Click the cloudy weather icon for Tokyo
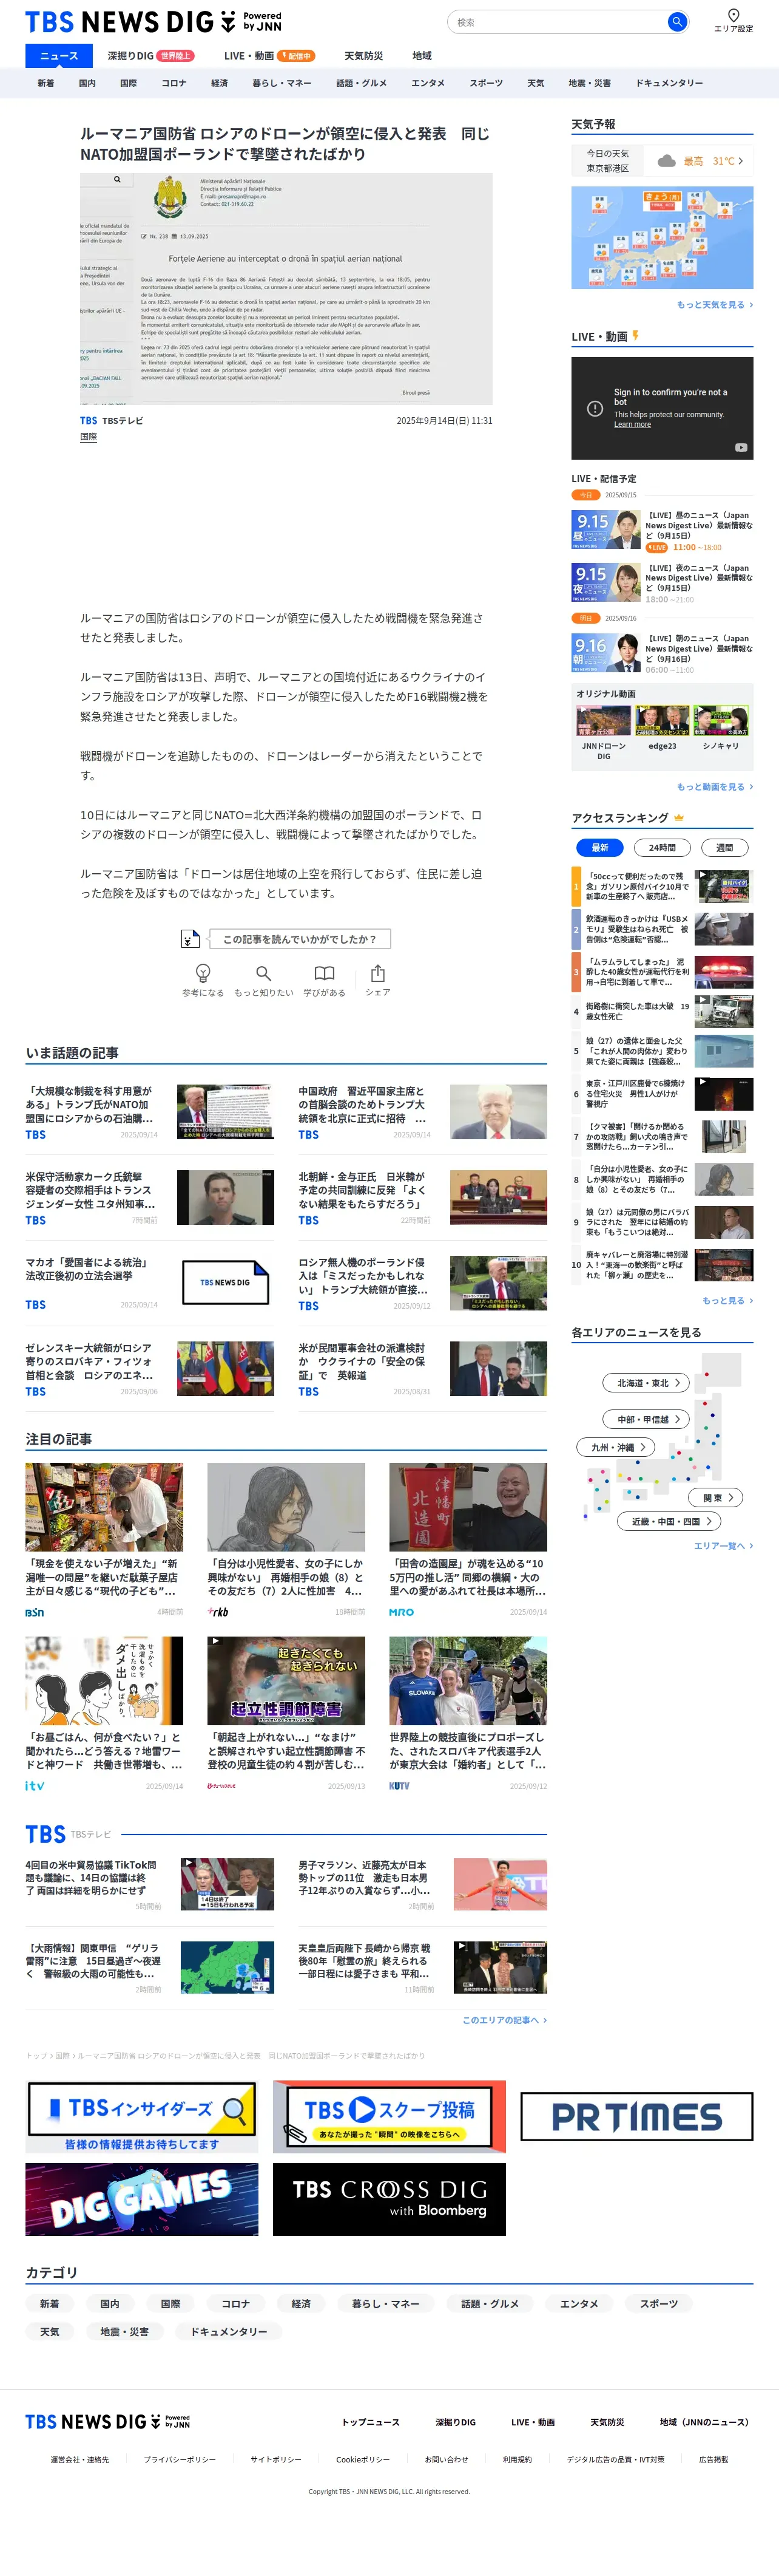Image resolution: width=779 pixels, height=2576 pixels. [x=666, y=161]
